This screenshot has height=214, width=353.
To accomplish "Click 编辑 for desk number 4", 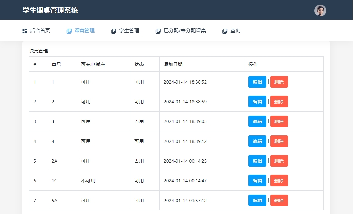I will click(x=257, y=141).
